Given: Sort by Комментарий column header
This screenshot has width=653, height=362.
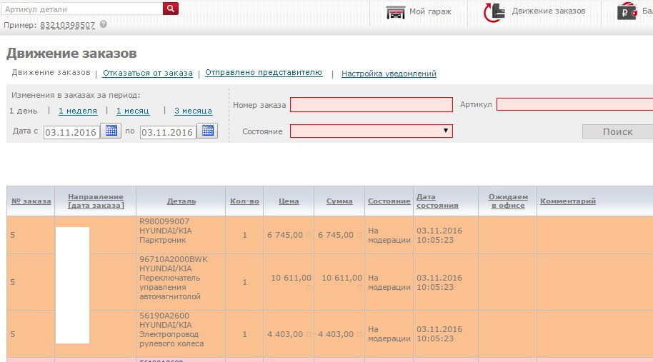Looking at the screenshot, I should point(568,201).
